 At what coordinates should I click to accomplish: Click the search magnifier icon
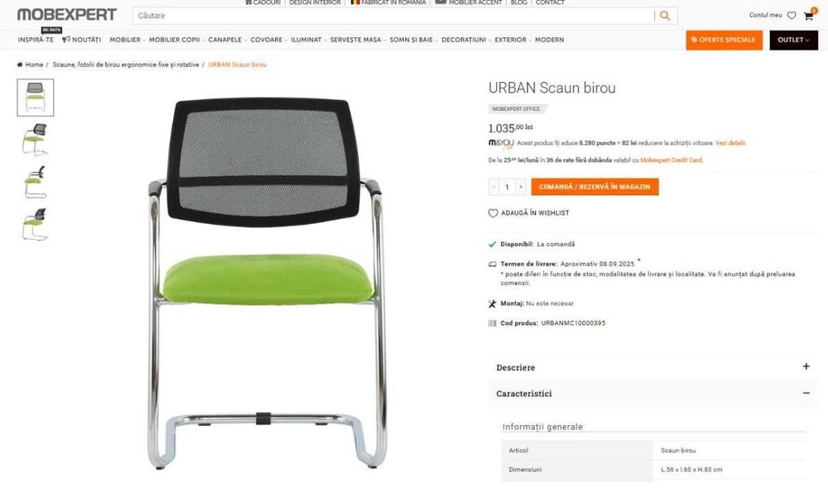665,16
